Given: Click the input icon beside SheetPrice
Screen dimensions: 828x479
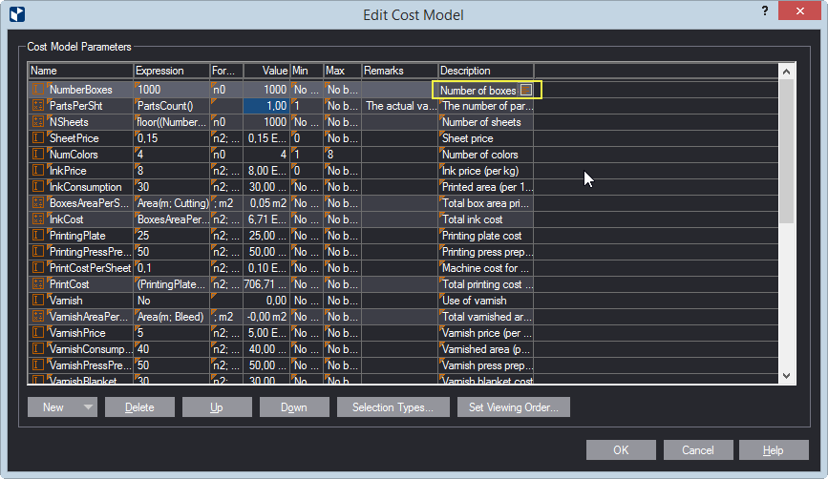Looking at the screenshot, I should pos(38,138).
